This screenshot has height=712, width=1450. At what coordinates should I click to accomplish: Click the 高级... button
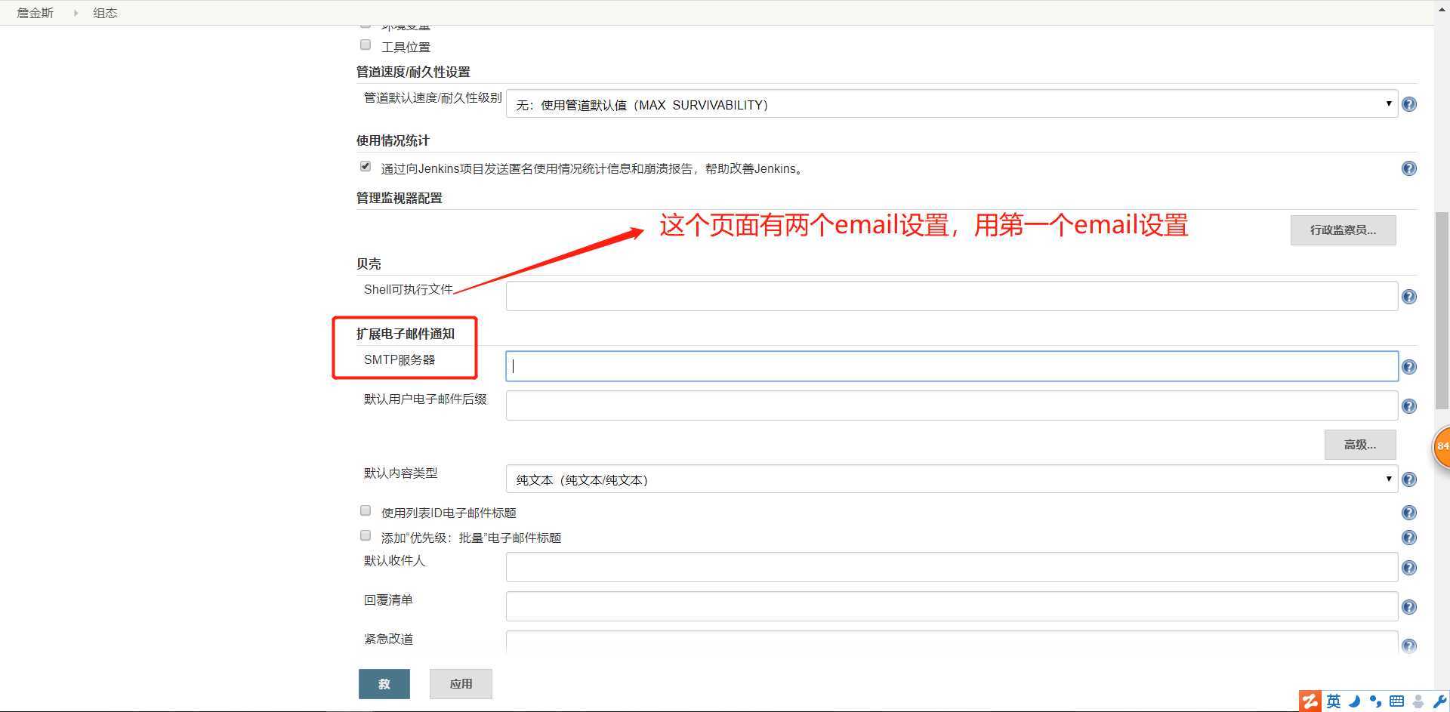pos(1359,445)
